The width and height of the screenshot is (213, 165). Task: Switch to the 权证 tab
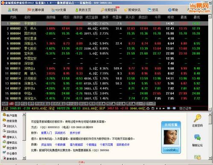(24, 104)
